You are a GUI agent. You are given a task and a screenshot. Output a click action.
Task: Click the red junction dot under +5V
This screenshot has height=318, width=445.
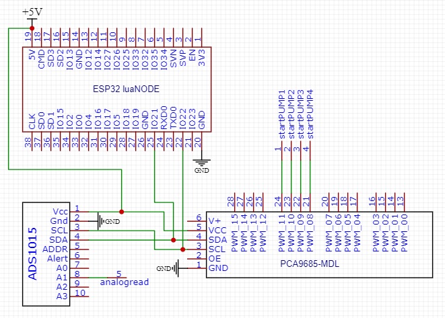pyautogui.click(x=32, y=28)
